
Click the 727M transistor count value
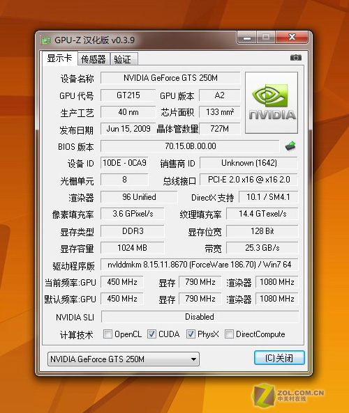point(220,129)
